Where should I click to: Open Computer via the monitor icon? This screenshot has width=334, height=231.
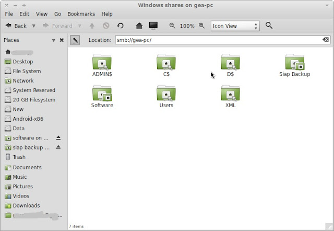(153, 26)
